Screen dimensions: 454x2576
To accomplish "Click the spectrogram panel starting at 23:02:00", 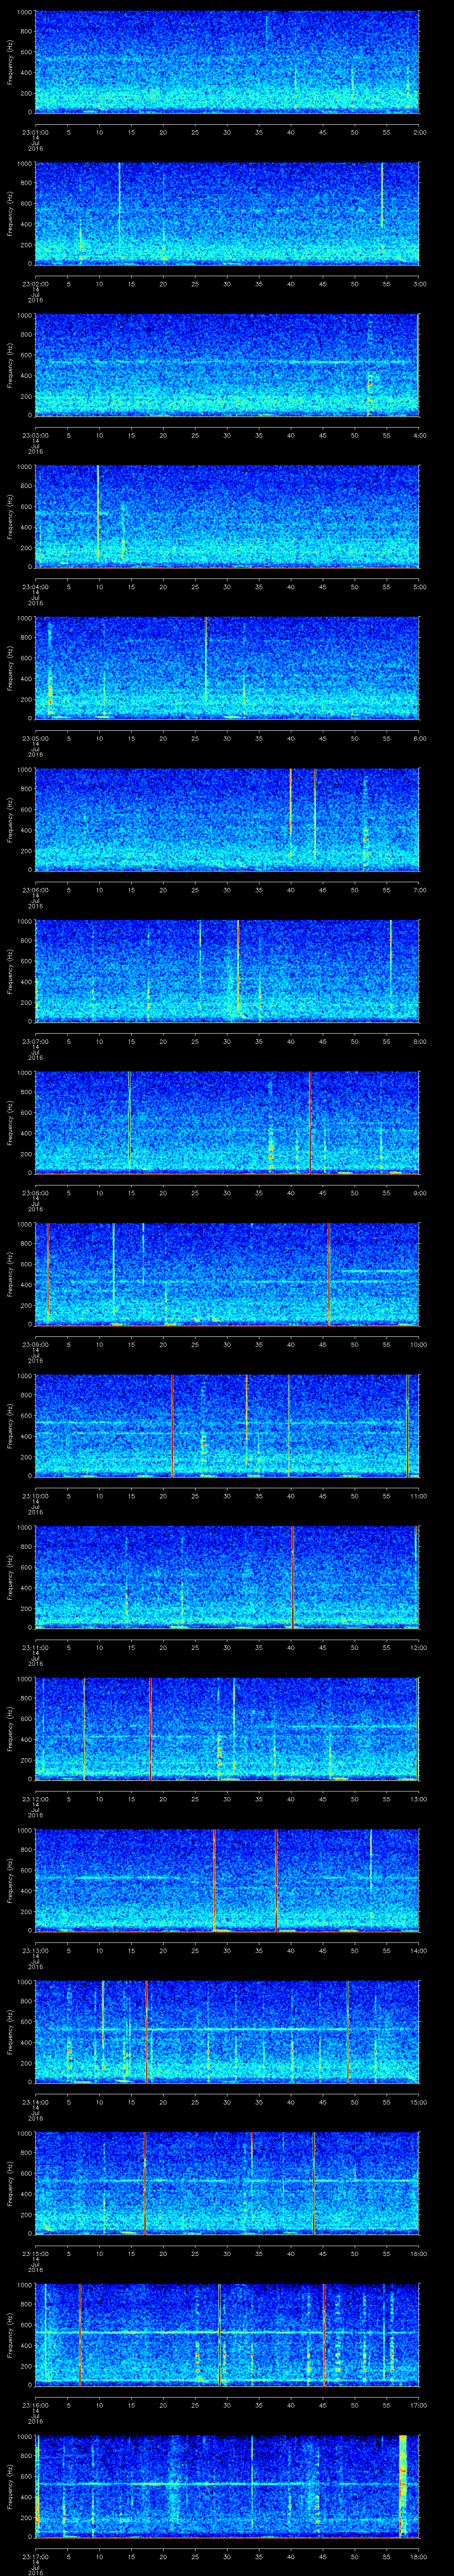I will 227,213.
